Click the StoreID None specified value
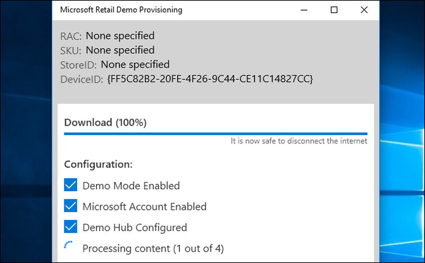425x263 pixels. (x=135, y=64)
